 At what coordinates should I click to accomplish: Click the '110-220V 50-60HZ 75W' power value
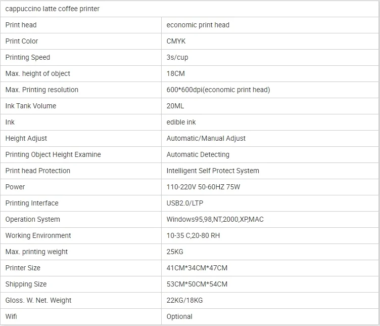pyautogui.click(x=203, y=187)
